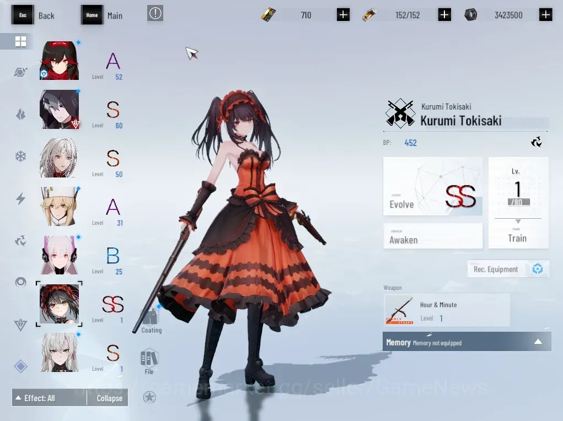Select the B-rank level 25 character
This screenshot has width=563, height=421.
click(59, 255)
